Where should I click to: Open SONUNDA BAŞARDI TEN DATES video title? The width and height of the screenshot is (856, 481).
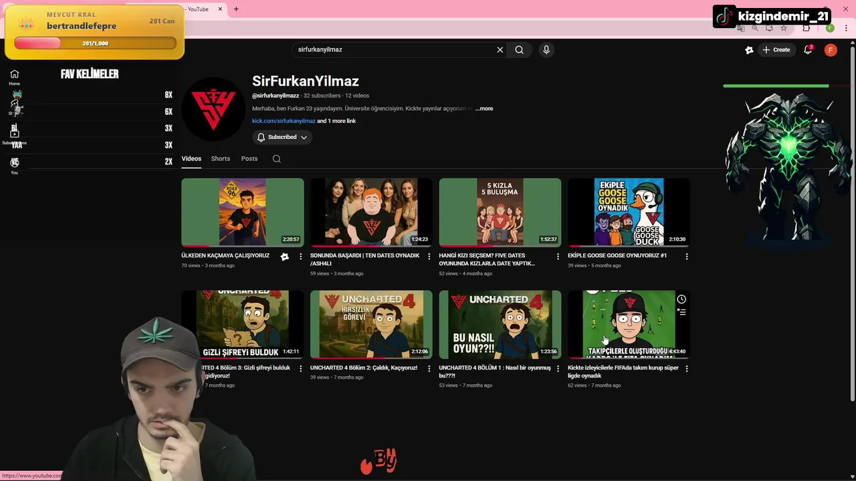tap(365, 259)
